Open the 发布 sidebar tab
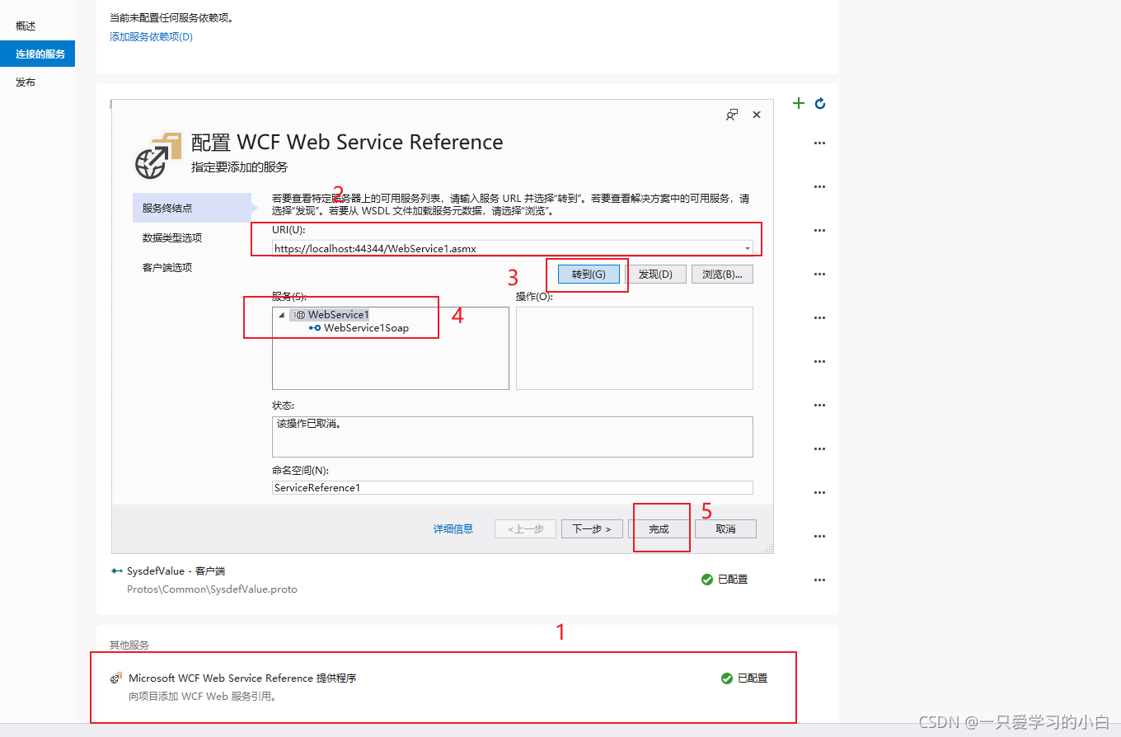The image size is (1121, 737). click(26, 82)
